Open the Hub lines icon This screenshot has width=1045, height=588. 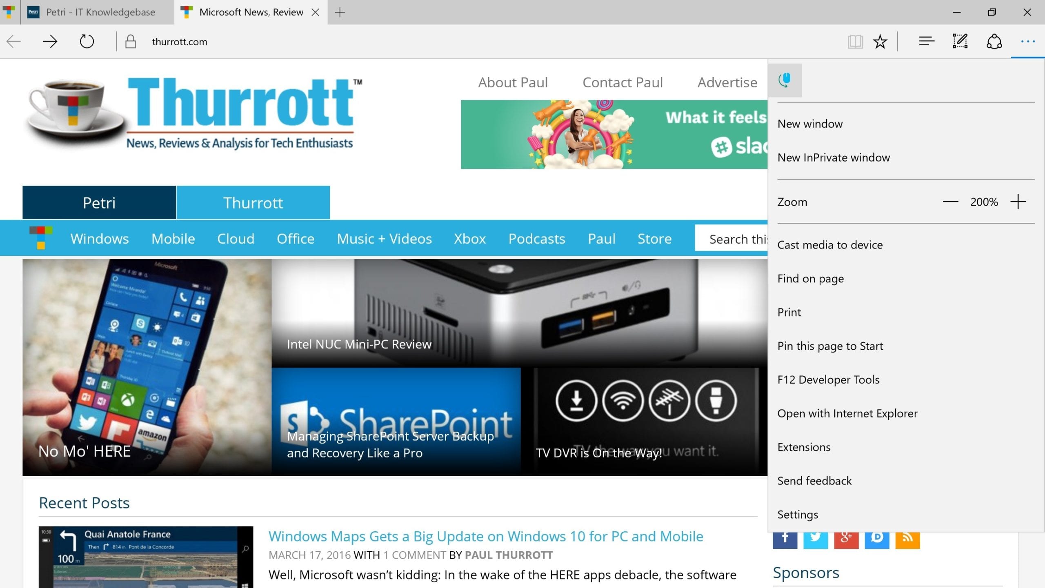[x=927, y=41]
